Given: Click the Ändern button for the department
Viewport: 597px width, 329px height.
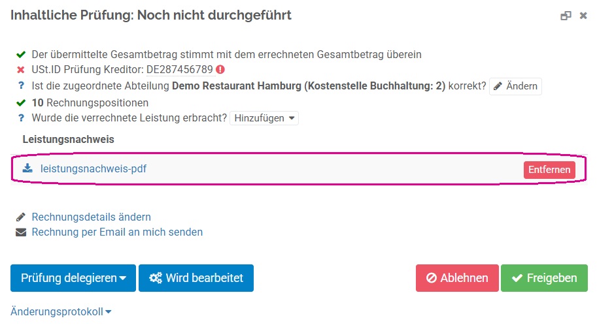Looking at the screenshot, I should point(515,86).
